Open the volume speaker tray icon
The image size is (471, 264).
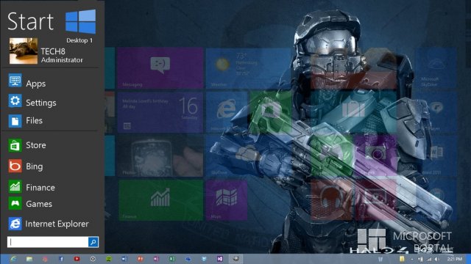tap(437, 259)
